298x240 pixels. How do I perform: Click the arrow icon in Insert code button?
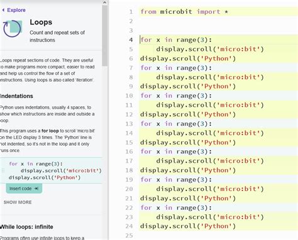coord(36,188)
